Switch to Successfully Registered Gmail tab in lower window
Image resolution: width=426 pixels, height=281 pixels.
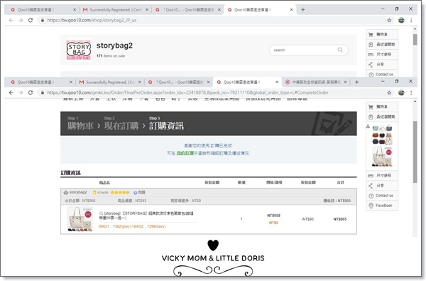coord(110,82)
